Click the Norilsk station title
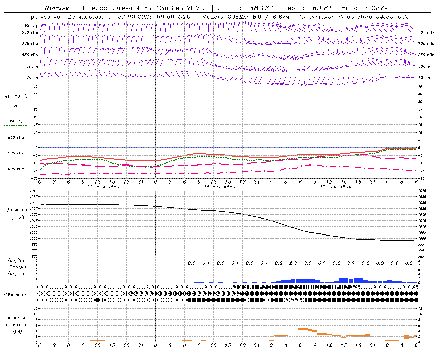 [x=57, y=8]
